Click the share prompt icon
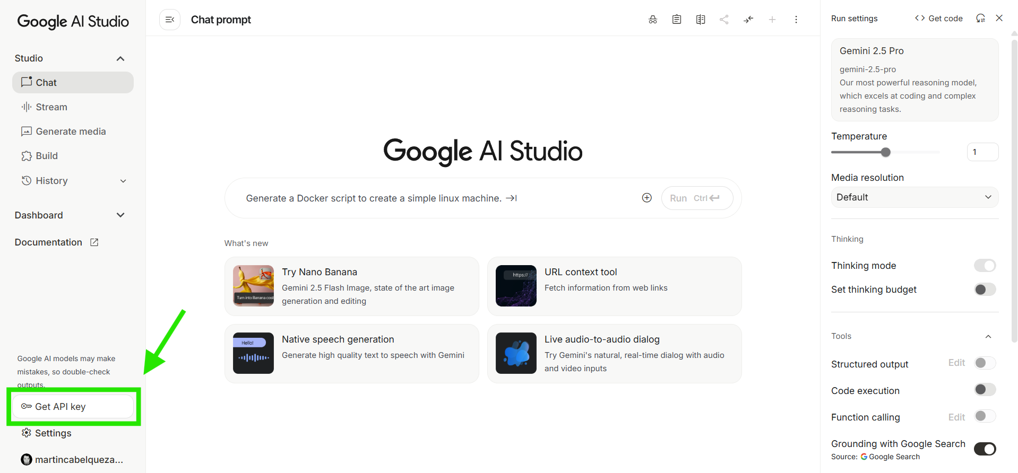Image resolution: width=1018 pixels, height=473 pixels. [724, 20]
